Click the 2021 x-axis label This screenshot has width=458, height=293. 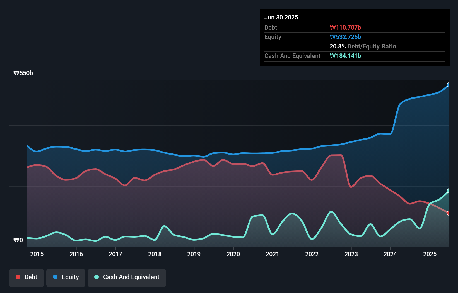click(273, 254)
